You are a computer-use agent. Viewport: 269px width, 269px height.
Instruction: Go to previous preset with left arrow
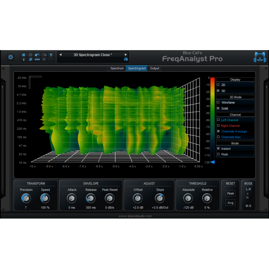coord(60,55)
